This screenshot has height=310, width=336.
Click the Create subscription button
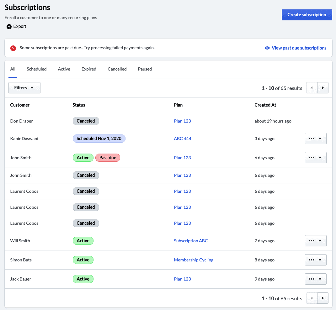coord(307,15)
